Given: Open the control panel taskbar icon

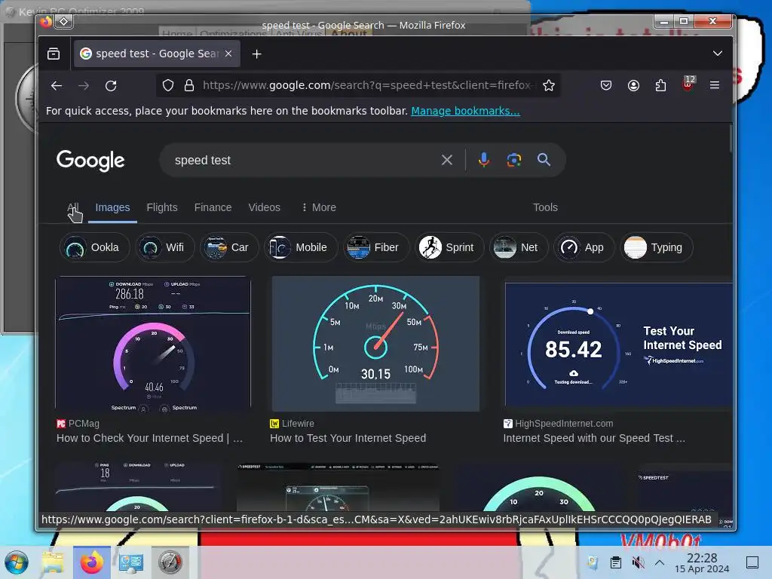Looking at the screenshot, I should (130, 562).
